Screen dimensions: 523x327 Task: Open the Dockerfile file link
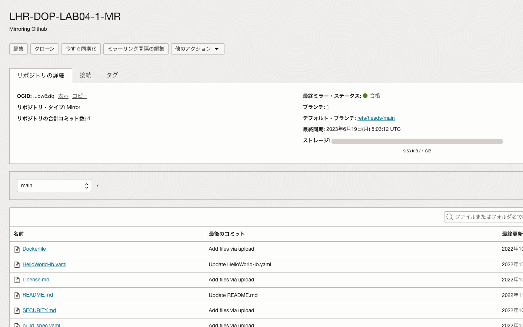[34, 249]
